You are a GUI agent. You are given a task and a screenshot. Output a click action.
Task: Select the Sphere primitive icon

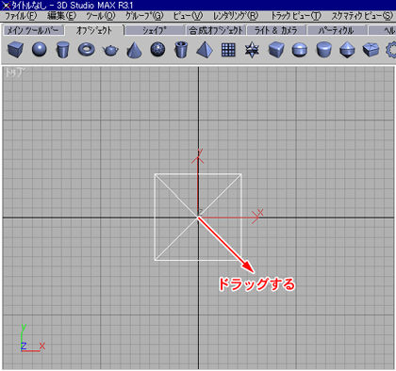click(x=40, y=50)
